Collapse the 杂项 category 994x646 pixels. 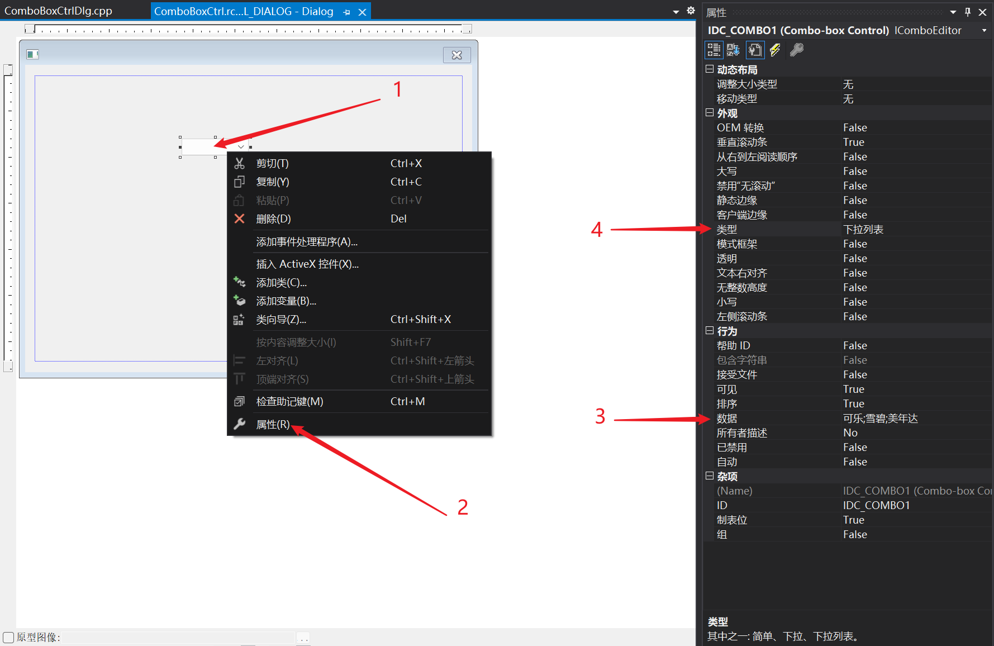pyautogui.click(x=710, y=476)
